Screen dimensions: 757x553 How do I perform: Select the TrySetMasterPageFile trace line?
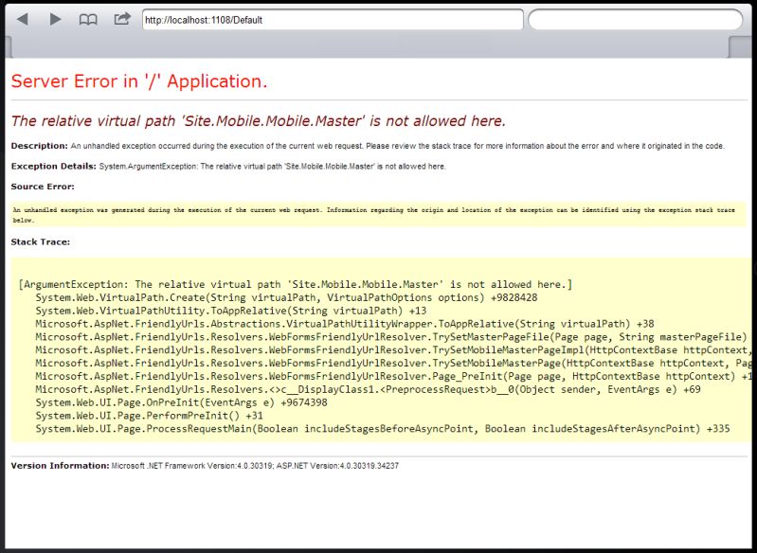click(x=393, y=336)
